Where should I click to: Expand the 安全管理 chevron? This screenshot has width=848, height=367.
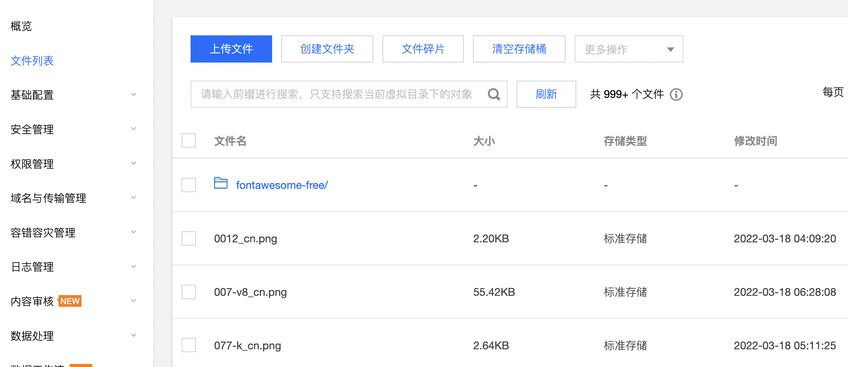point(133,129)
